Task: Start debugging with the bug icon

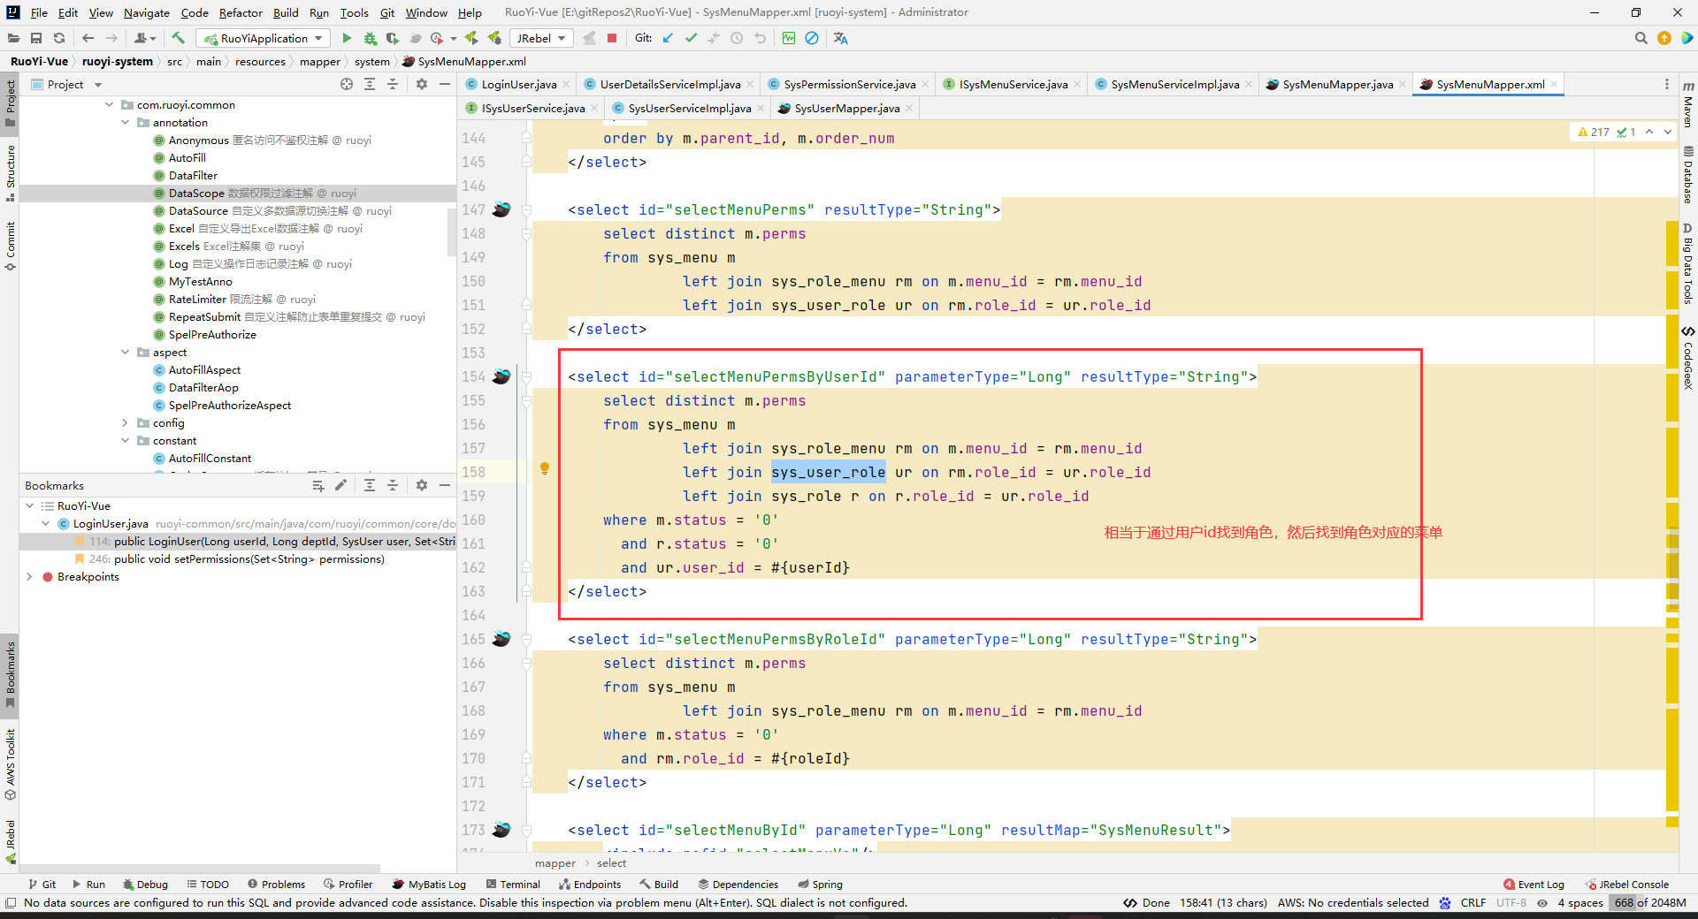Action: (x=370, y=38)
